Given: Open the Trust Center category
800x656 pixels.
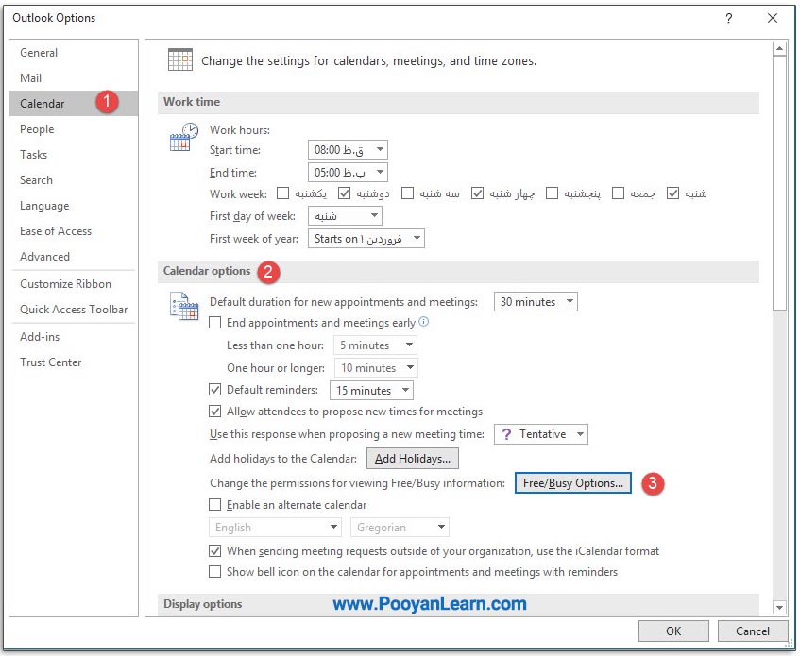Looking at the screenshot, I should [74, 362].
